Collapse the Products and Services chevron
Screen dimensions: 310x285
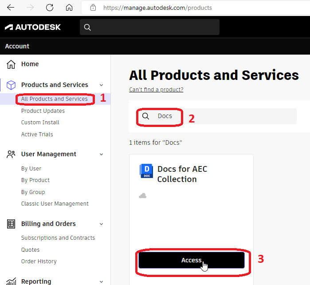click(101, 85)
